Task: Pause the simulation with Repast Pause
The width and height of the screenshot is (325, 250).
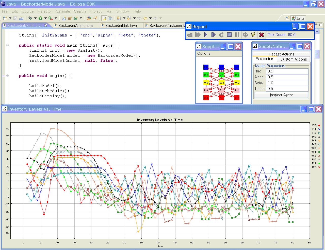Action: tap(237, 35)
